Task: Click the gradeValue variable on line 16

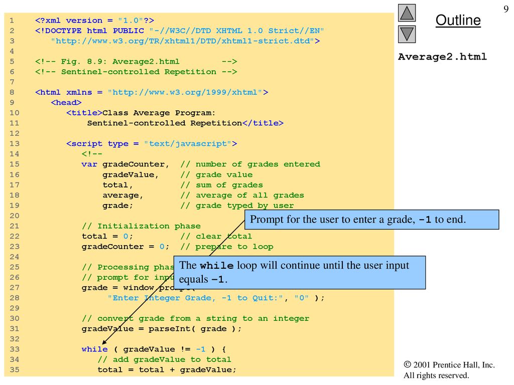Action: [x=131, y=175]
